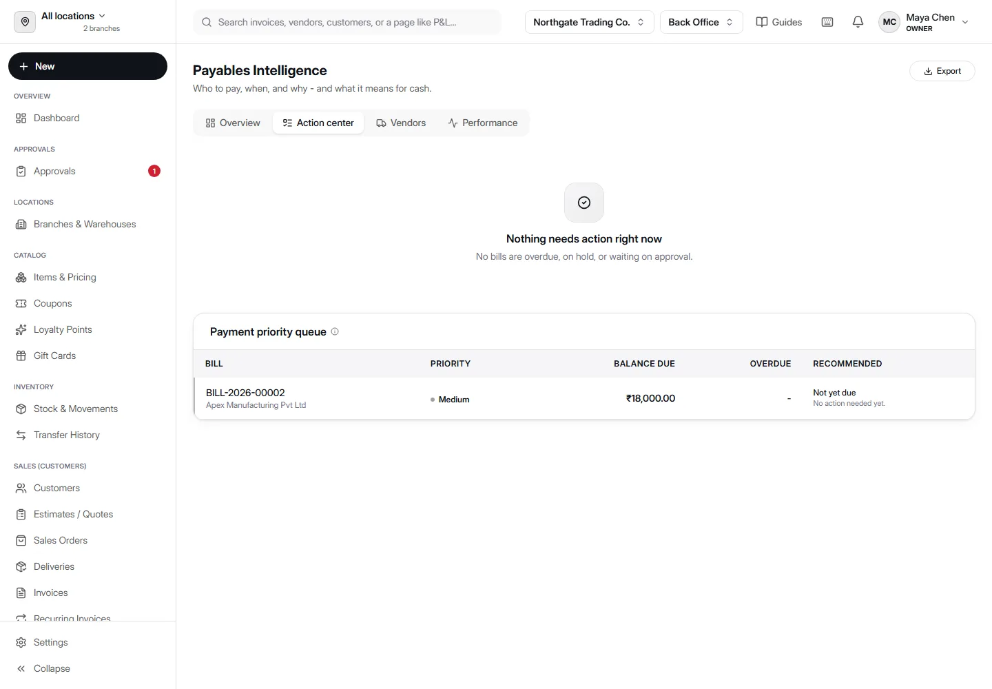
Task: Open the notifications bell
Action: click(x=858, y=22)
